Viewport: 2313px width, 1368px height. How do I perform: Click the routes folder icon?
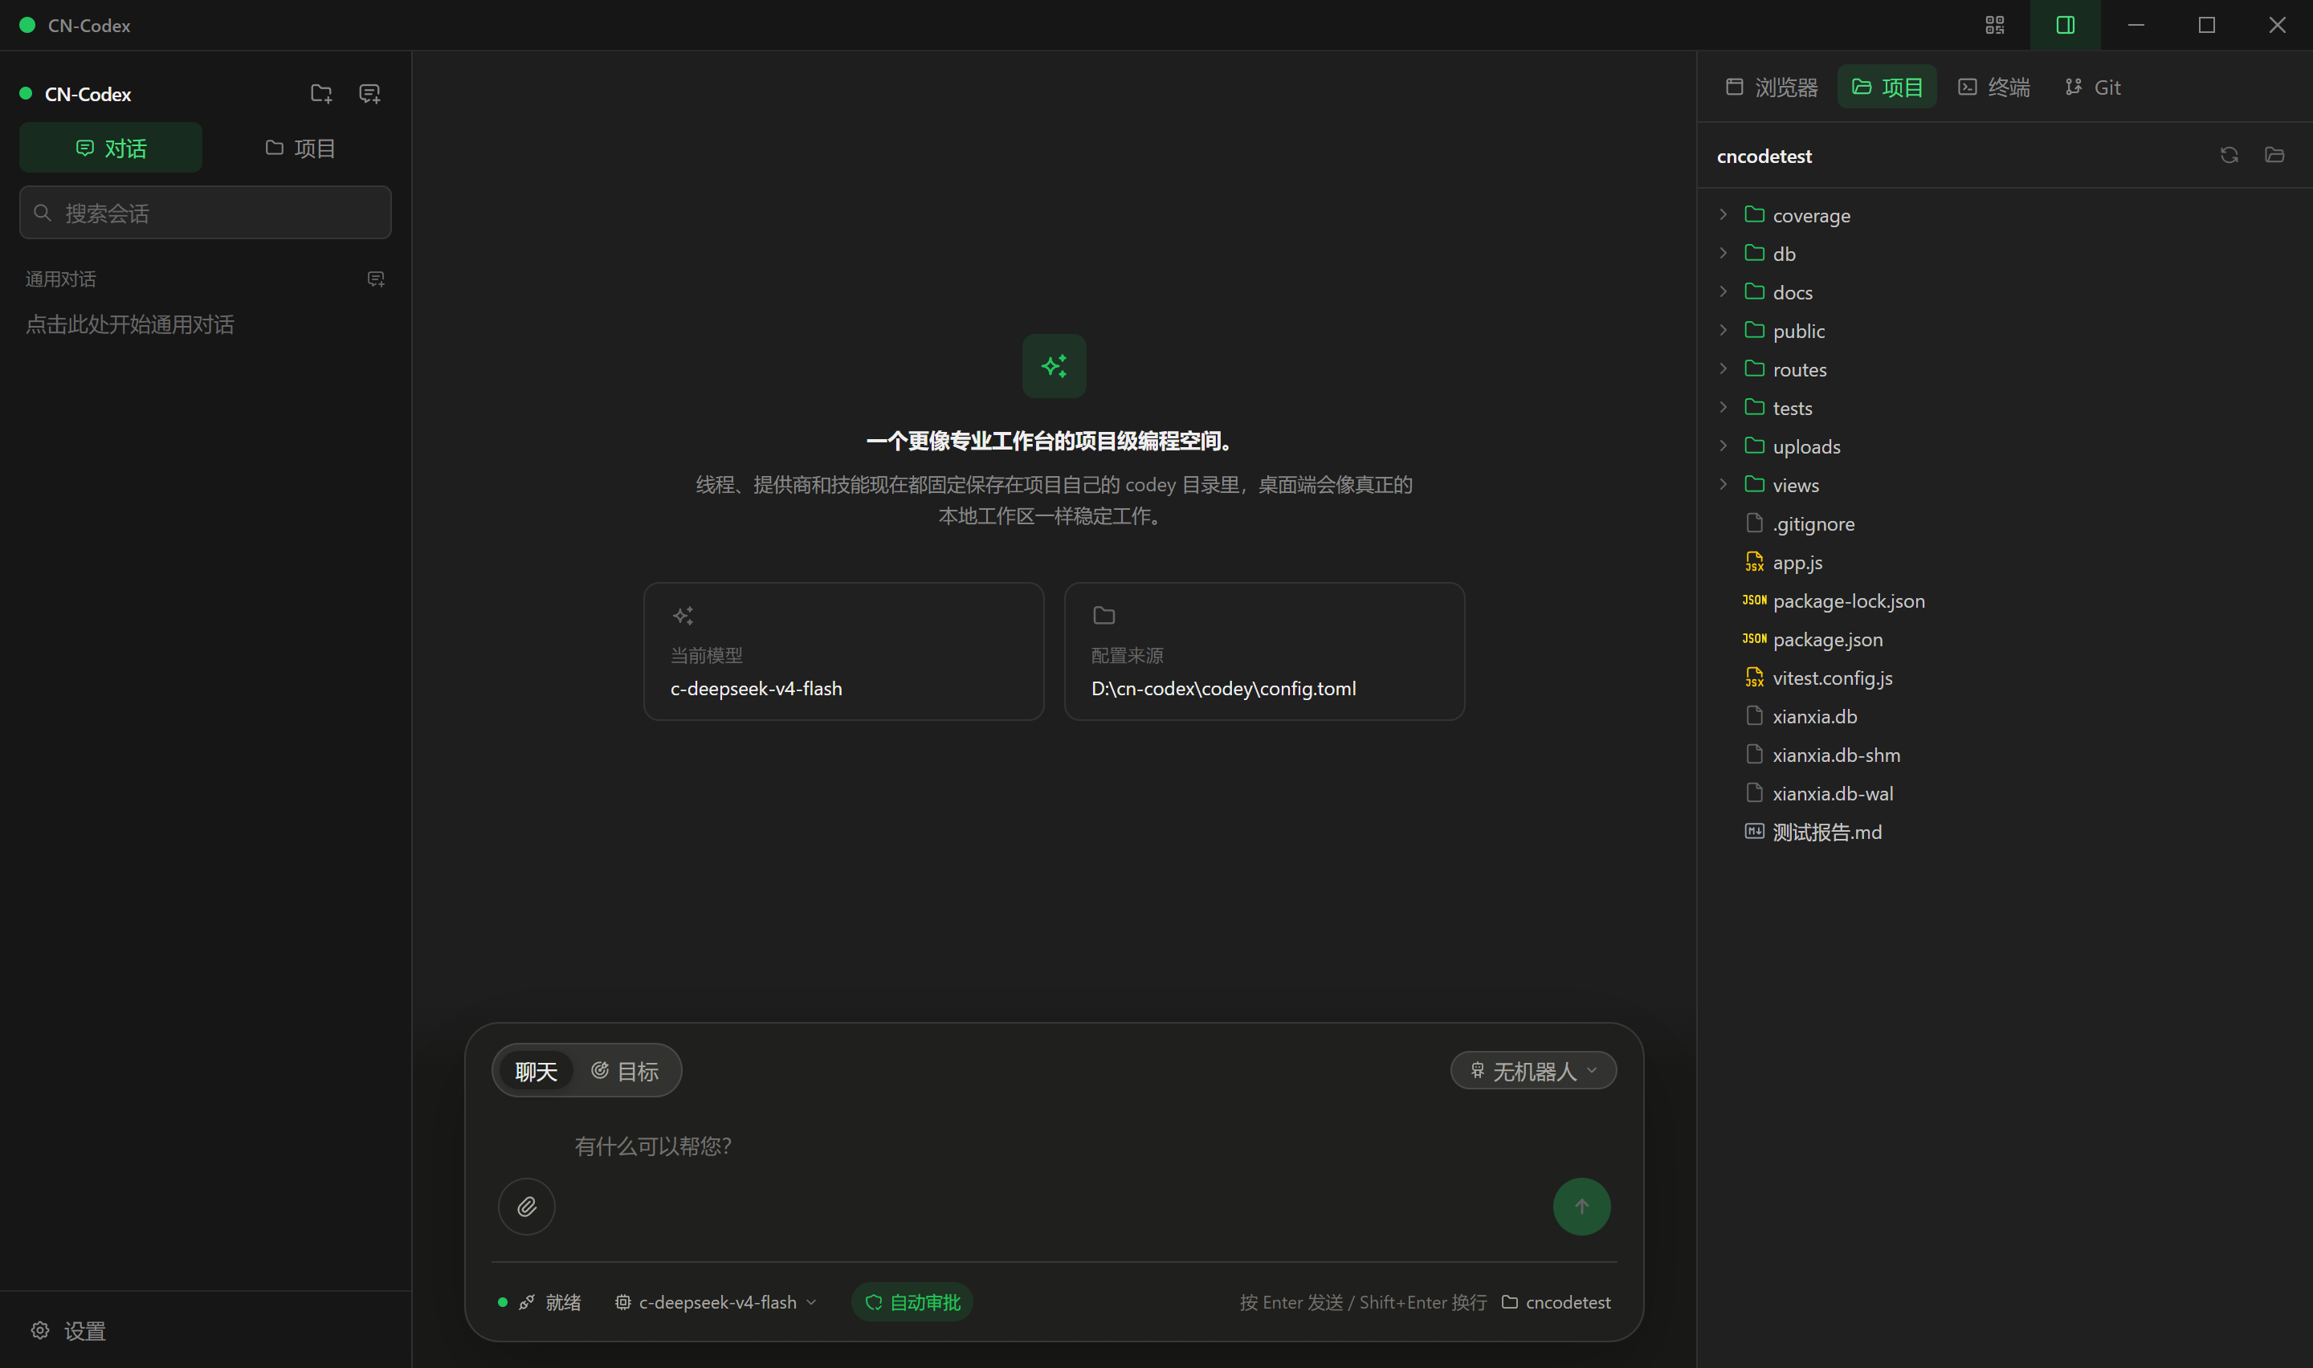[x=1754, y=368]
